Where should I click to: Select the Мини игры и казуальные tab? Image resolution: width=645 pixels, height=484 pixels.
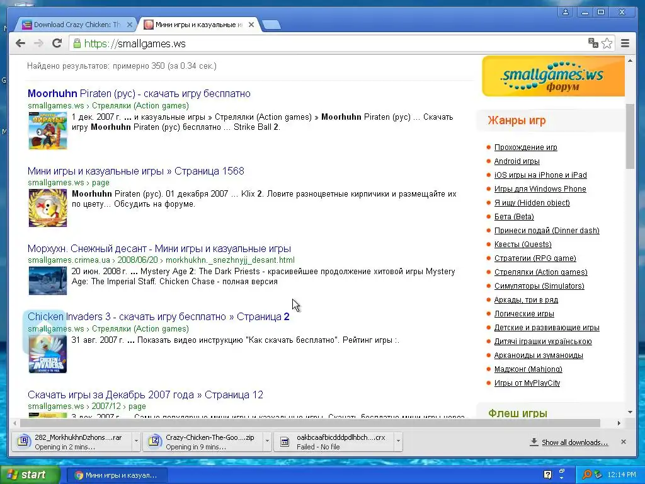coord(198,25)
